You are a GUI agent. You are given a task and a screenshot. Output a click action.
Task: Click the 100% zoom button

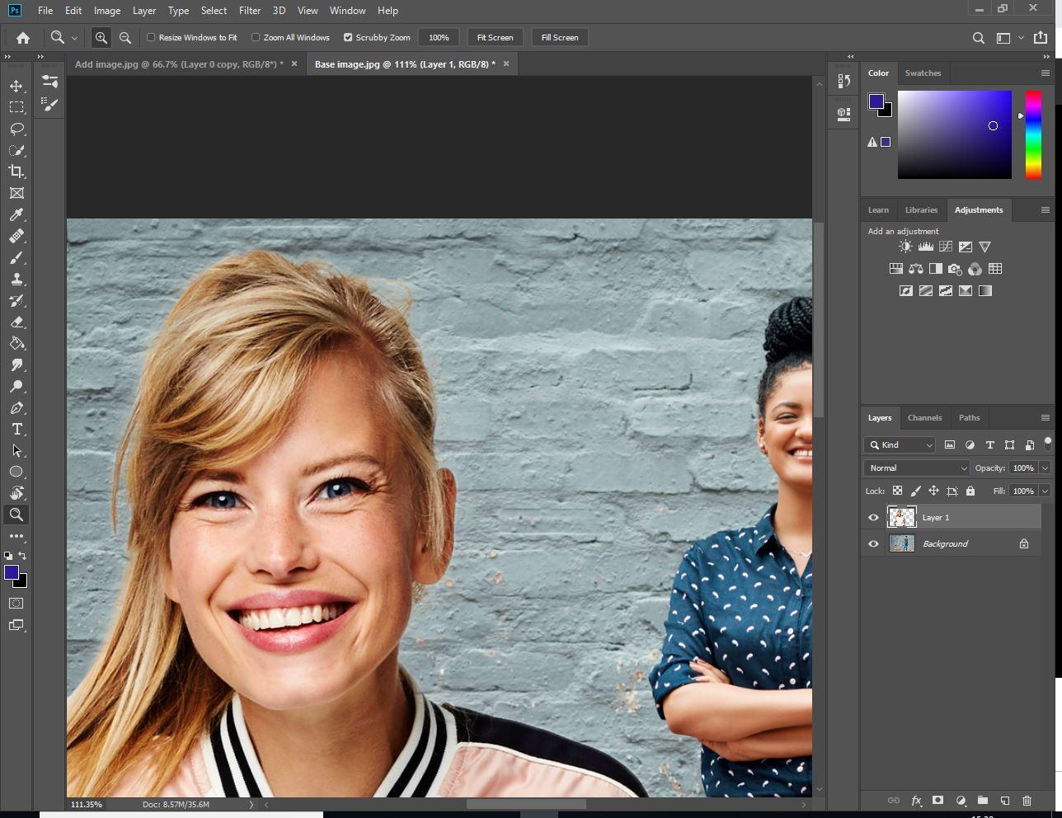pos(439,37)
